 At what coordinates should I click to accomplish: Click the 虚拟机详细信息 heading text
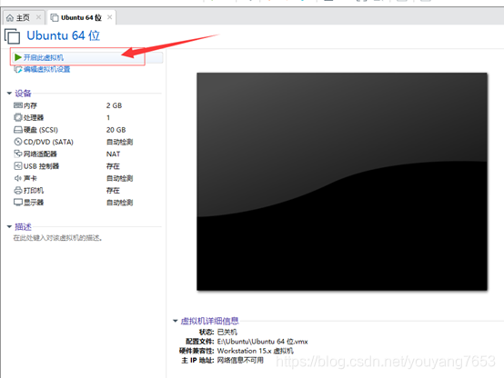point(209,321)
